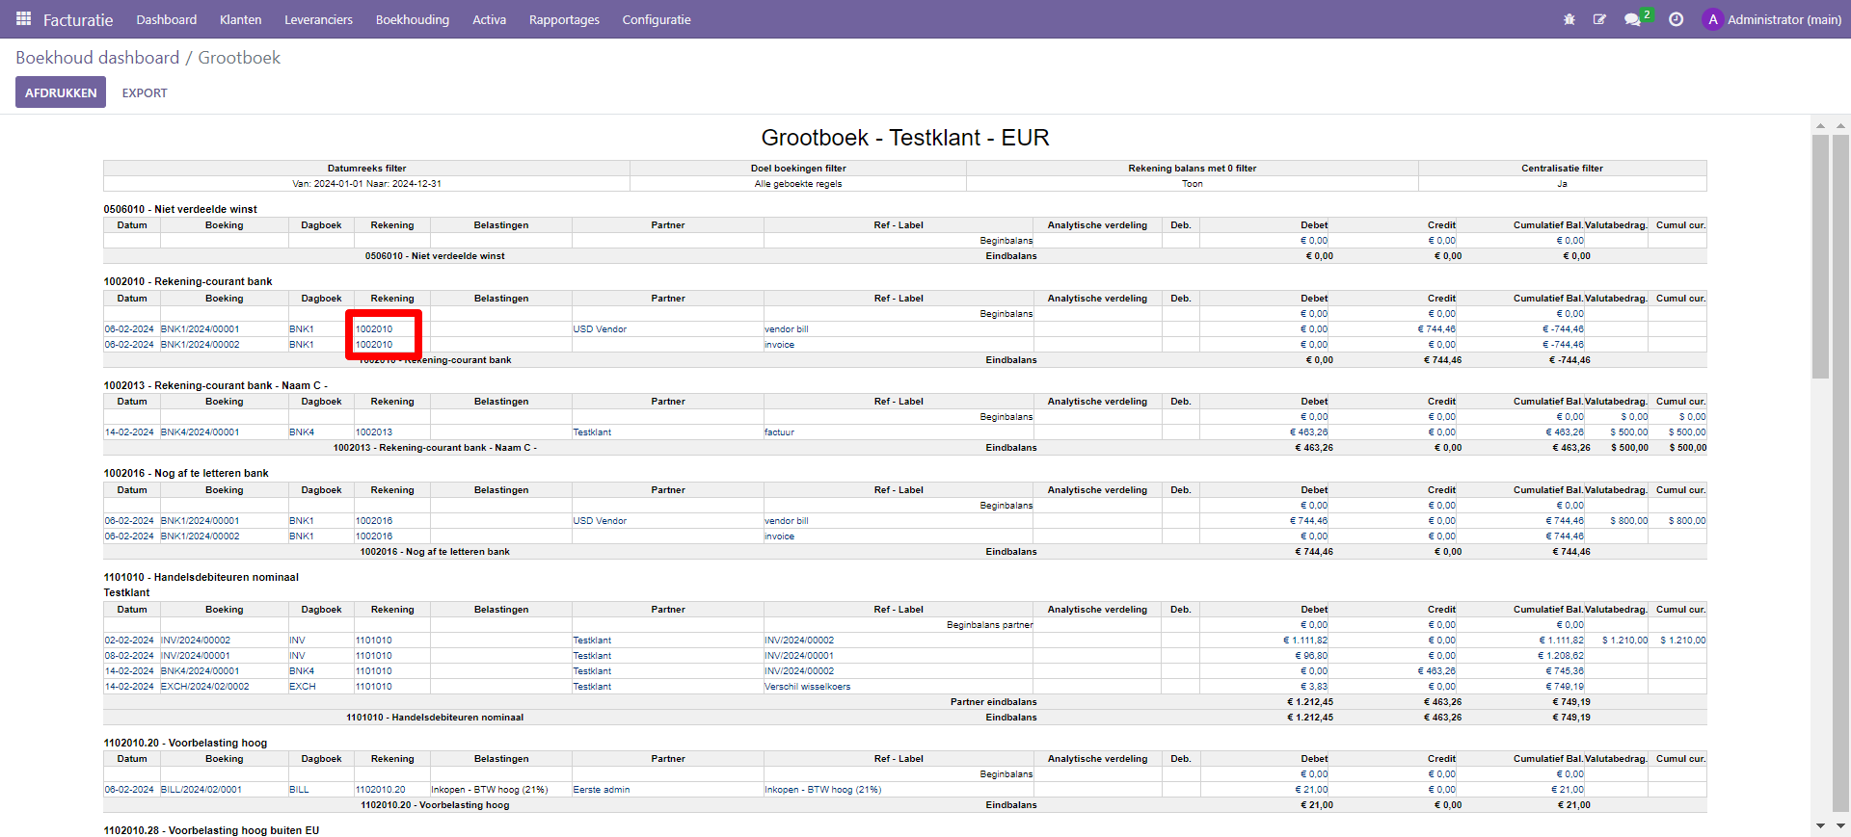This screenshot has width=1851, height=837.
Task: Click the pencil edit icon in top bar
Action: (1599, 19)
